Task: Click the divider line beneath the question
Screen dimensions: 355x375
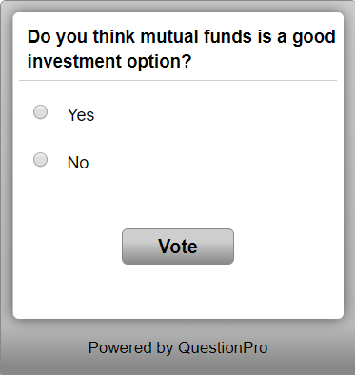Action: (178, 81)
